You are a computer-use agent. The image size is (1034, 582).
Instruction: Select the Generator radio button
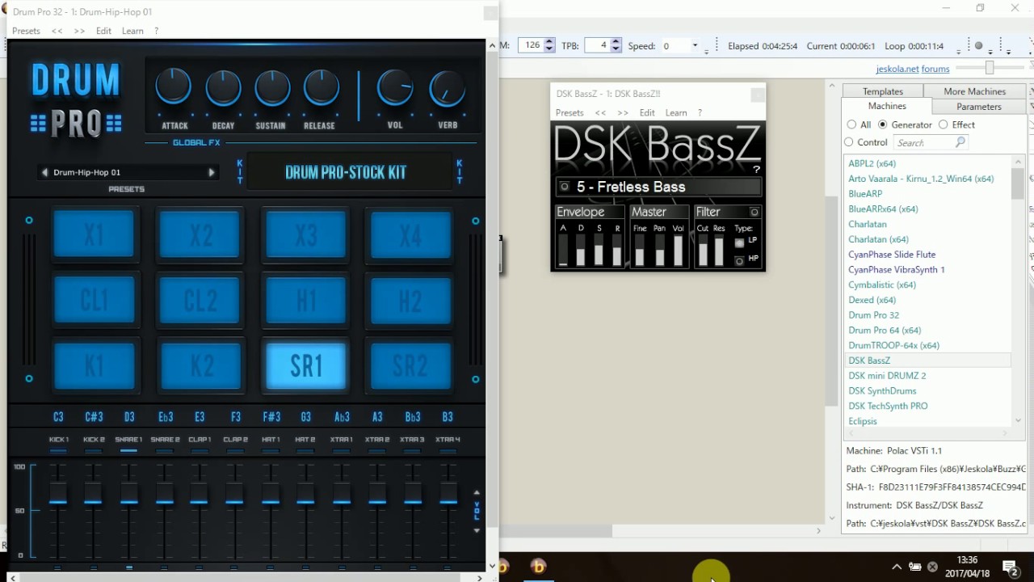(x=882, y=124)
